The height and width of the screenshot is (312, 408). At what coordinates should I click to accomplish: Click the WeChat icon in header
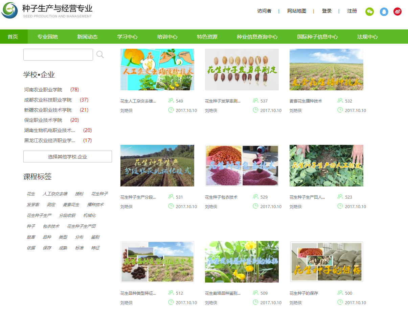pos(369,12)
